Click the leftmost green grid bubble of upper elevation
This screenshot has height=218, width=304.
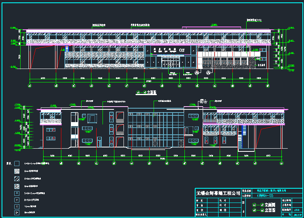pos(29,85)
